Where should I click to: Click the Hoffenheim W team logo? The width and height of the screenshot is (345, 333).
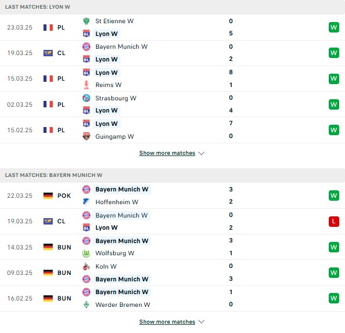coord(86,202)
